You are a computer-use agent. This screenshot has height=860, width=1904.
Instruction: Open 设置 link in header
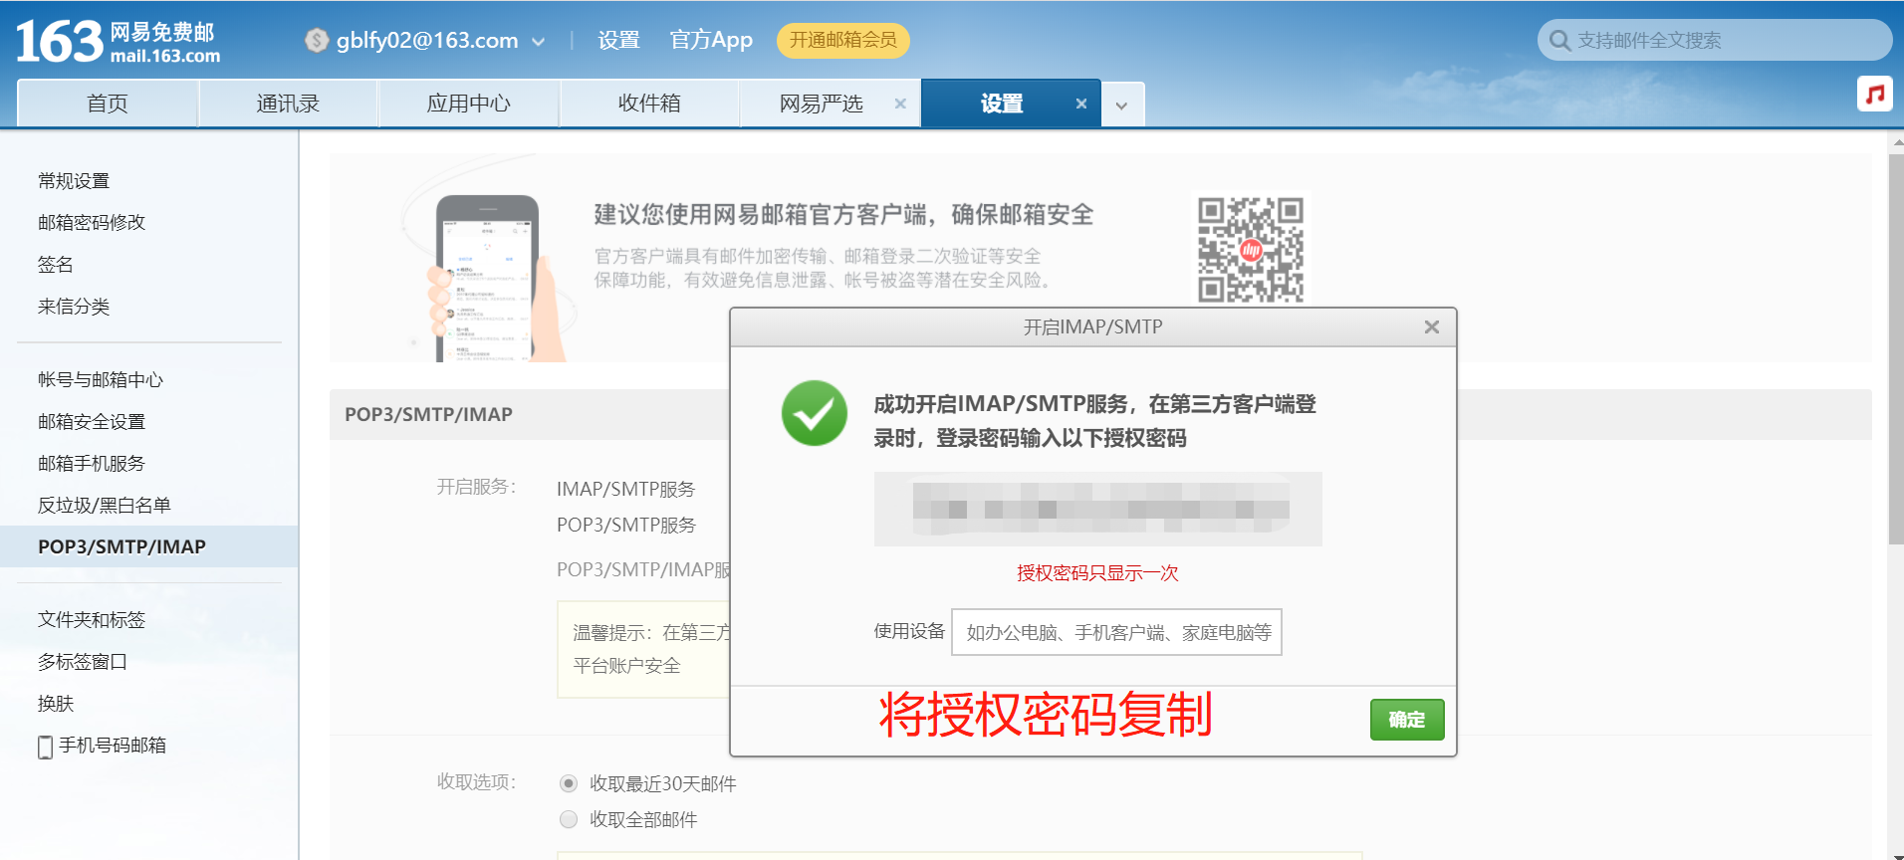pyautogui.click(x=618, y=40)
